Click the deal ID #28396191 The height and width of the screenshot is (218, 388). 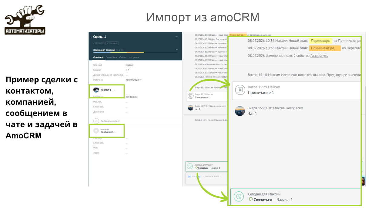pos(99,43)
